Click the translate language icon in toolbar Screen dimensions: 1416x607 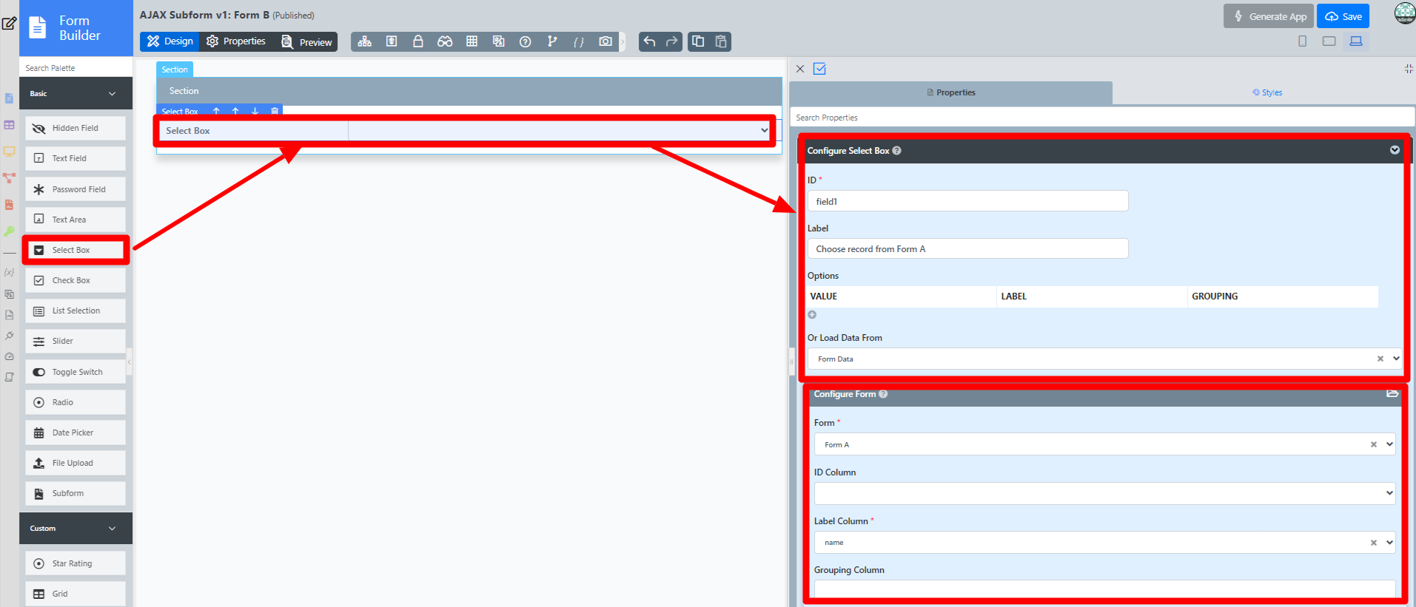pos(498,41)
